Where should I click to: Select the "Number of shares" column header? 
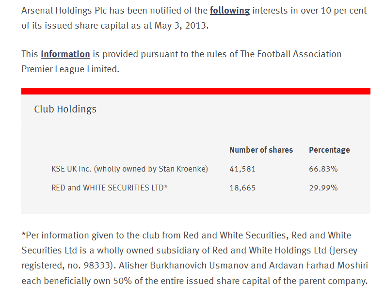(x=261, y=150)
